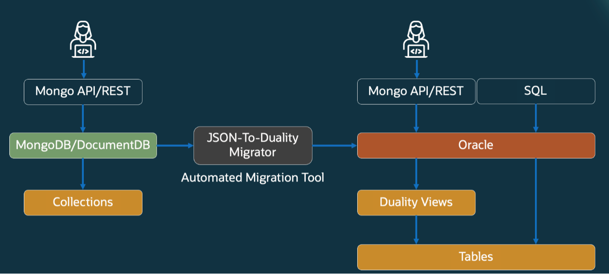
Task: Switch to the SQL box
Action: point(536,91)
